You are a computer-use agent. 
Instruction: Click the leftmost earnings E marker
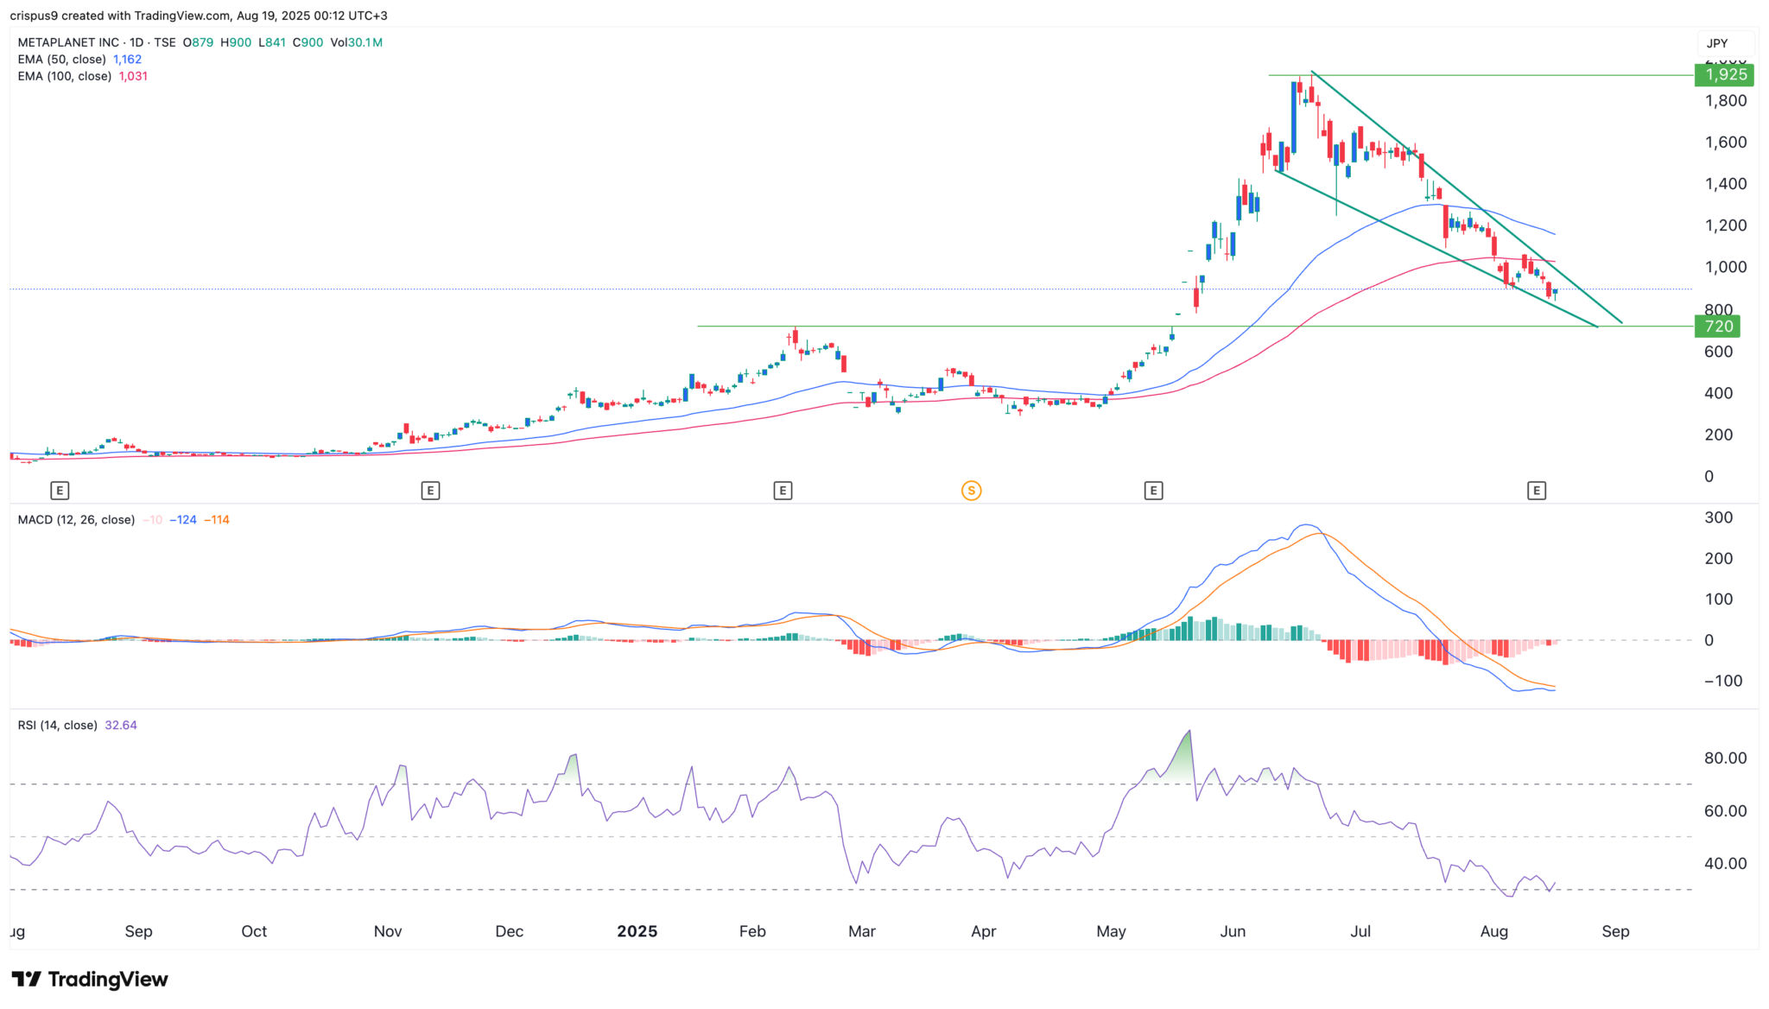pyautogui.click(x=60, y=491)
